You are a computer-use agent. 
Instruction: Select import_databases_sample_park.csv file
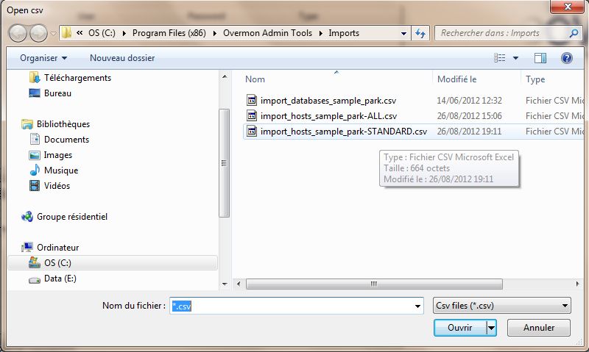328,101
